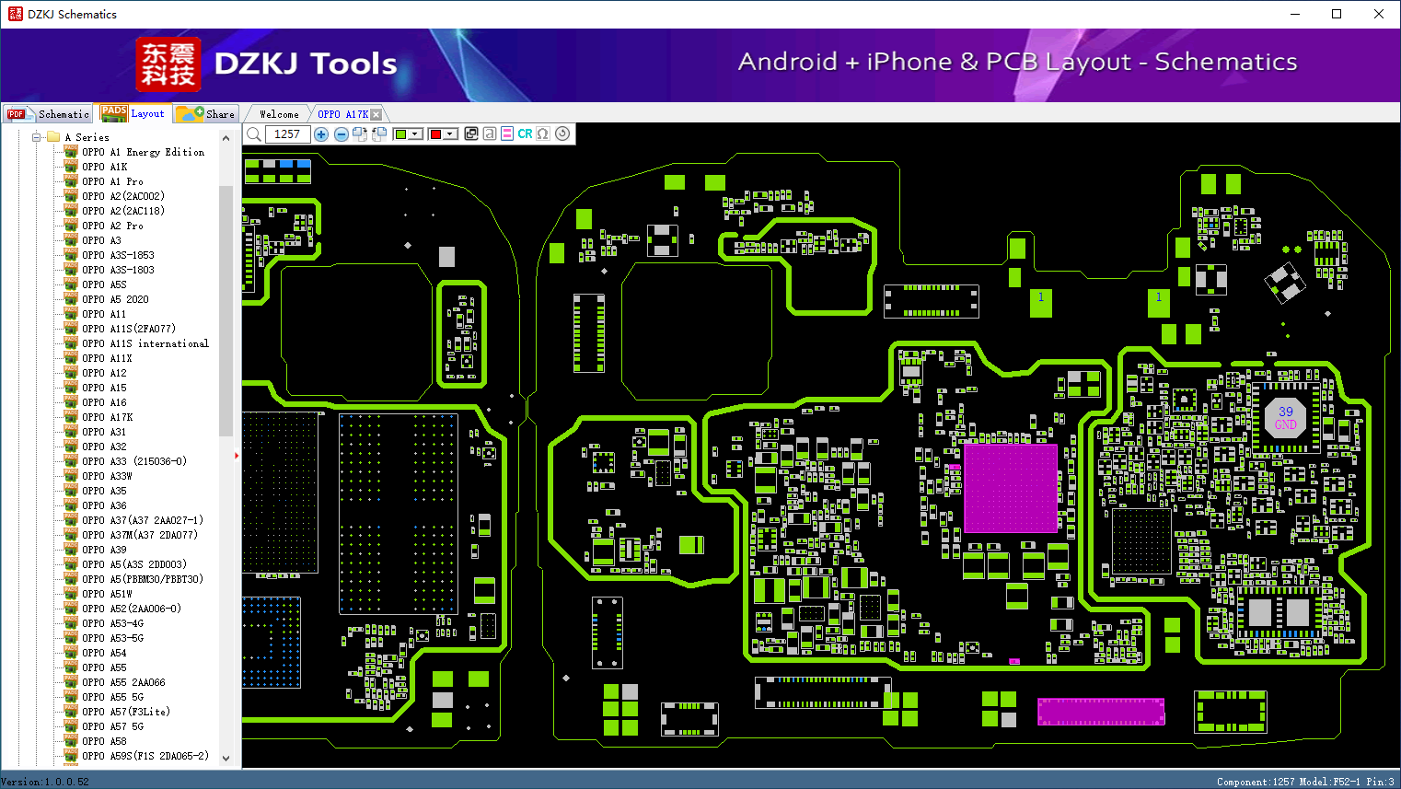Toggle the pink lines display icon
The image size is (1401, 789).
507,134
